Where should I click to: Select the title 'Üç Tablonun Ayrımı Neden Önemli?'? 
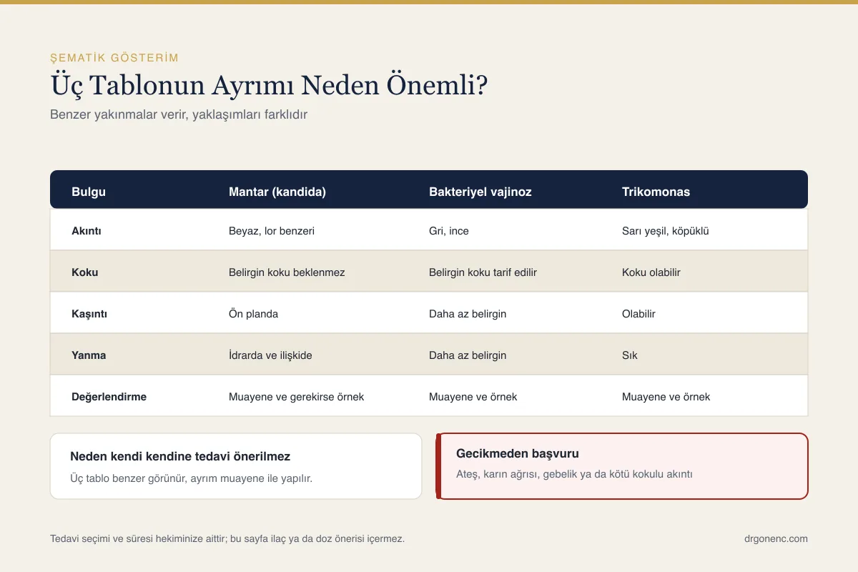pyautogui.click(x=269, y=86)
